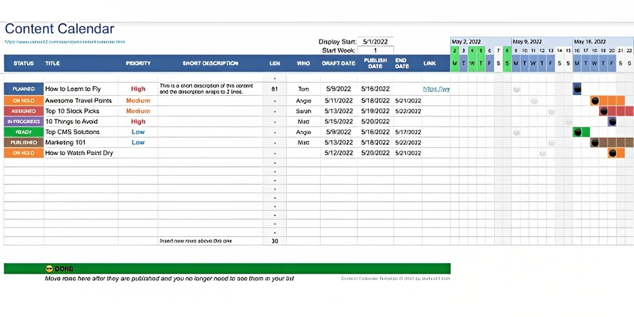634x317 pixels.
Task: Select publish date 5/19/2022
Action: tap(375, 111)
